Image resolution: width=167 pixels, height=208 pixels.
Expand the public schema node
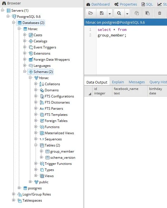(30, 182)
